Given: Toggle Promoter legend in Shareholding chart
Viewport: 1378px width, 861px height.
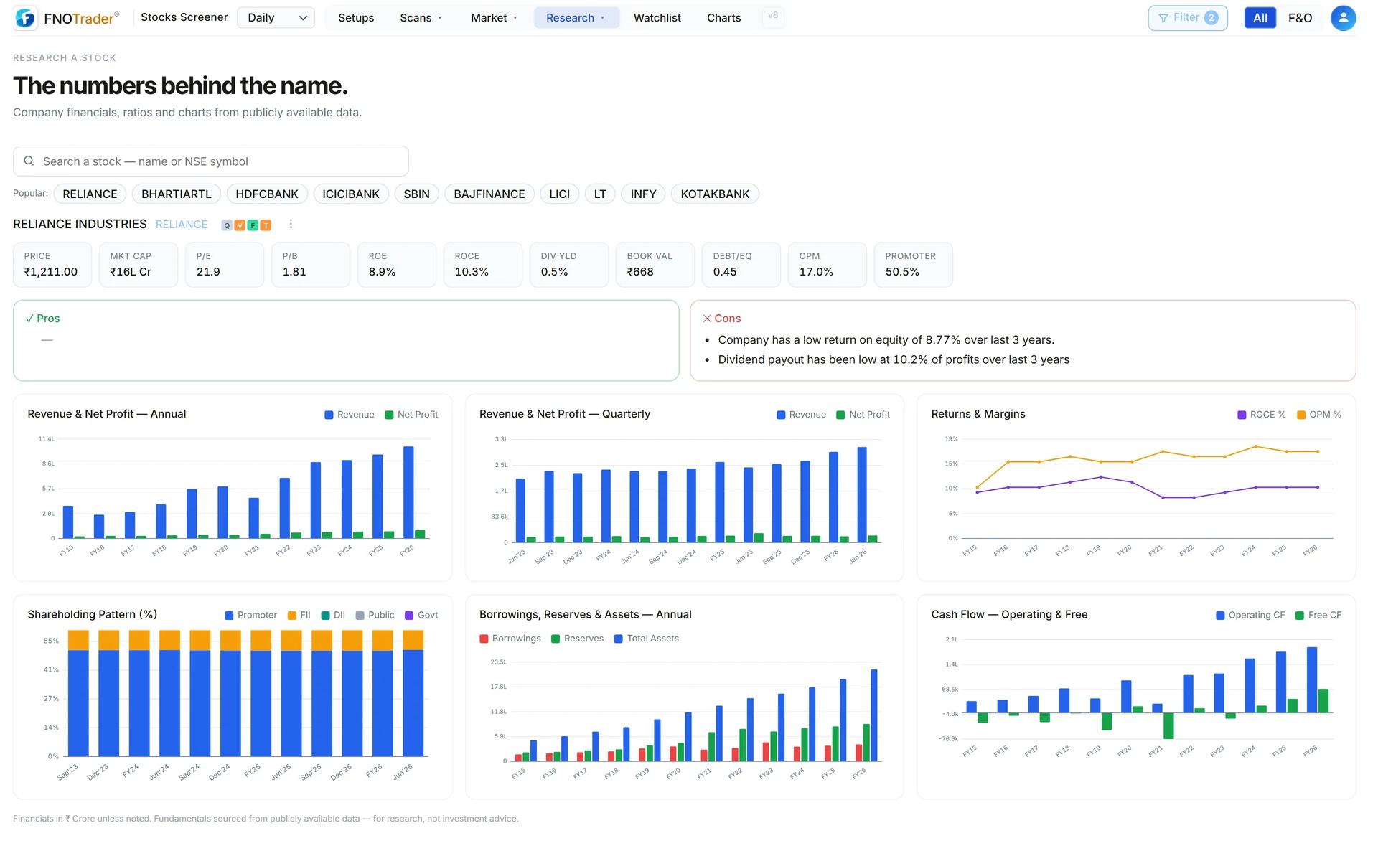Looking at the screenshot, I should 250,616.
